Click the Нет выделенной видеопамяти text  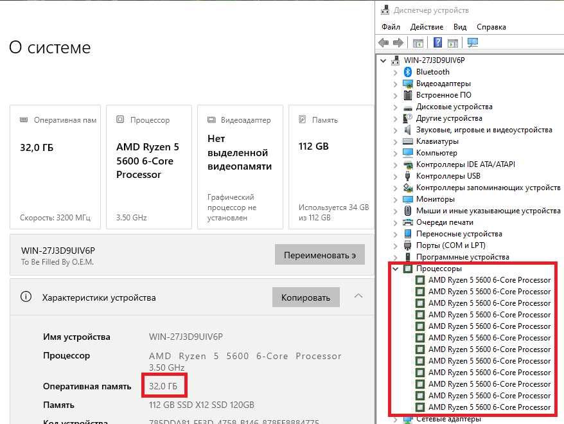click(240, 152)
